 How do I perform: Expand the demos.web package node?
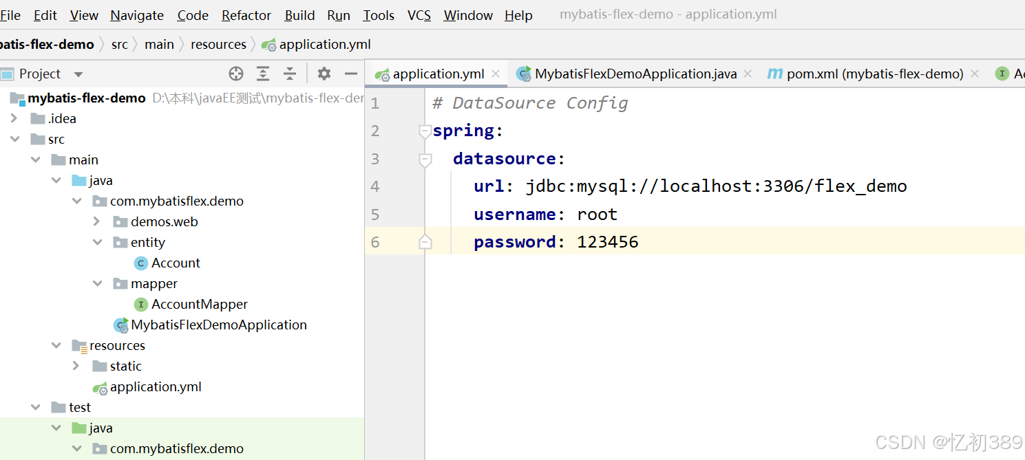coord(98,221)
